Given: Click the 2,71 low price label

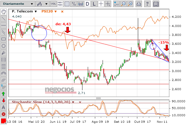Looking at the screenshot, I should click(82, 93).
